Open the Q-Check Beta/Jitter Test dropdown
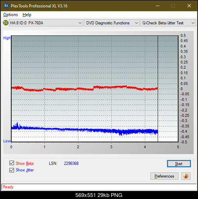The height and width of the screenshot is (199, 198). tap(168, 23)
